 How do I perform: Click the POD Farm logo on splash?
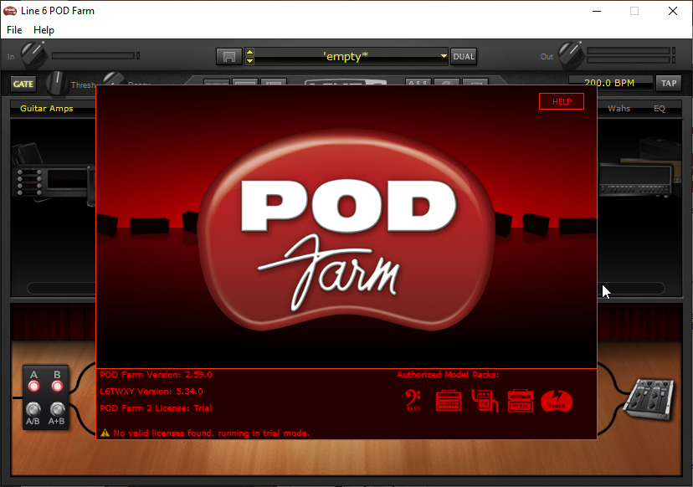pyautogui.click(x=347, y=230)
